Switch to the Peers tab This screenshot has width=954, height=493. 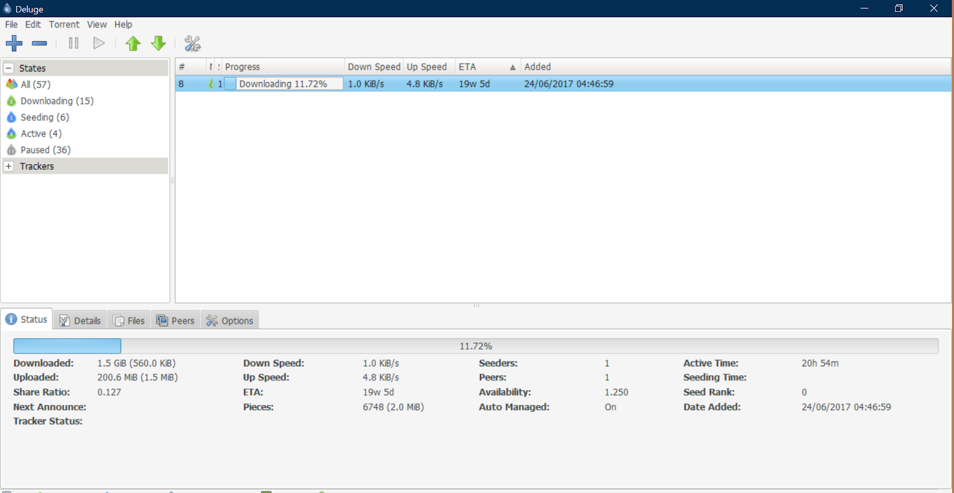pyautogui.click(x=176, y=320)
